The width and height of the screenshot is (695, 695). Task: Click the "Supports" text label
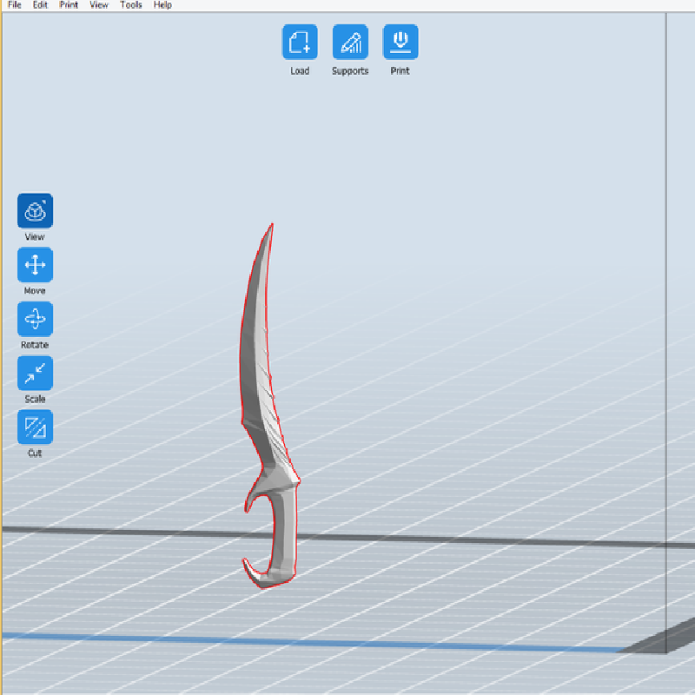[350, 71]
